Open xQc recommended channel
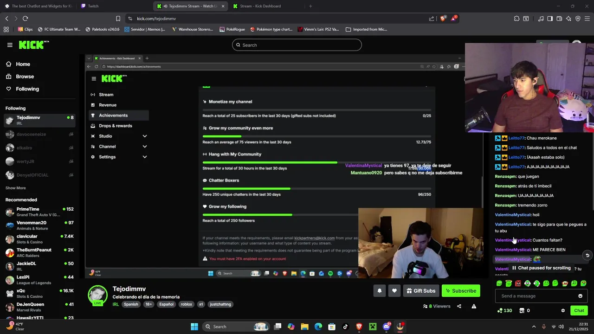The image size is (594, 334). click(39, 293)
